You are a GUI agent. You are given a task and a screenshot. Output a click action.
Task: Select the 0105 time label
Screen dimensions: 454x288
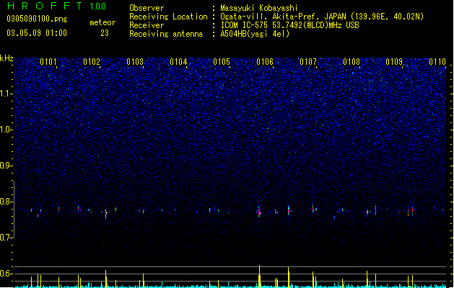click(222, 62)
